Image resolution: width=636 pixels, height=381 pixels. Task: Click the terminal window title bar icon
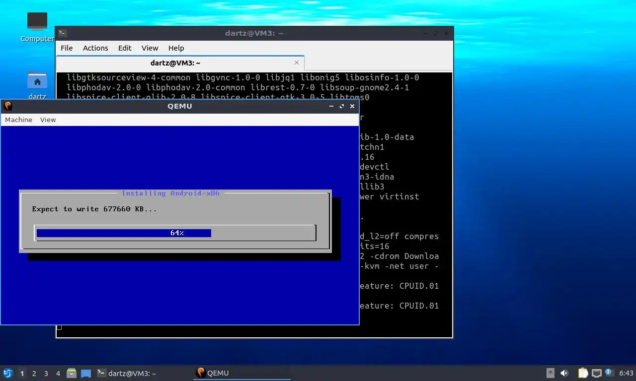click(x=63, y=33)
